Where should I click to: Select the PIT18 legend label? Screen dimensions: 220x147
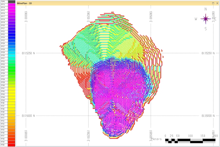3,20
